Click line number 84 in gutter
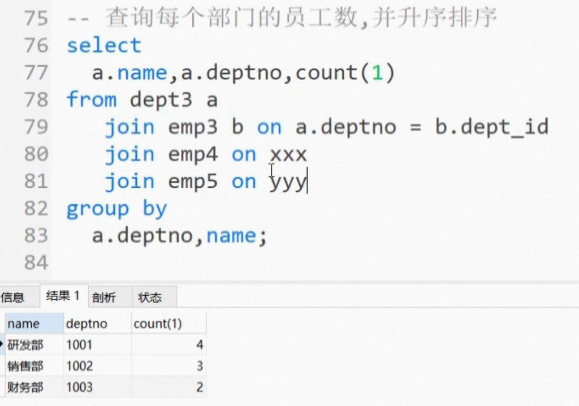This screenshot has width=579, height=406. (36, 263)
